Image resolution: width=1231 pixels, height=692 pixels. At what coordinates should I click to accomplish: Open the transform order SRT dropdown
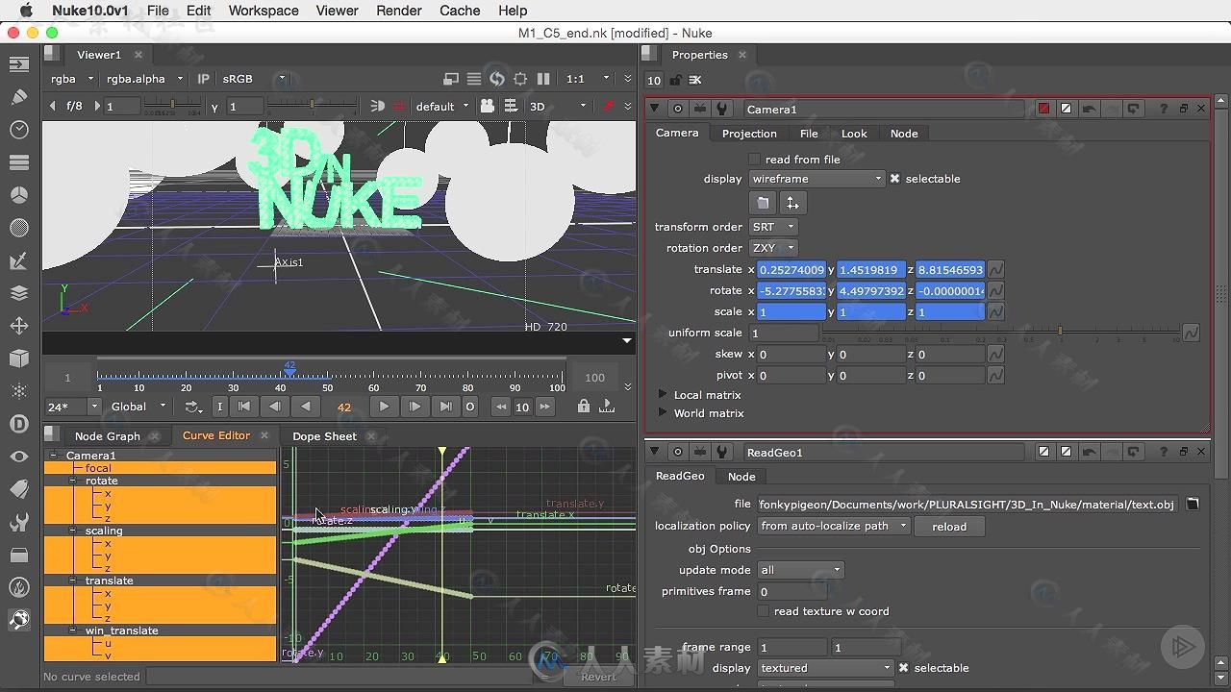(773, 227)
